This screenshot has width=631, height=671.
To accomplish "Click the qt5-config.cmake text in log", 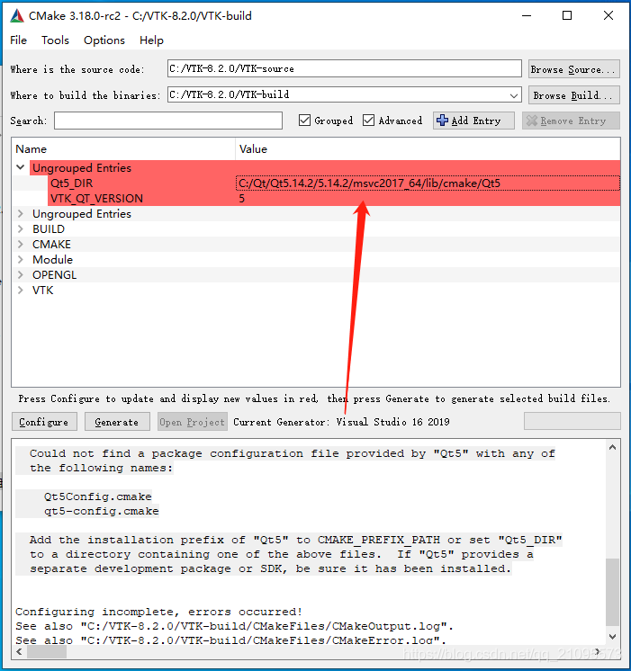I will (x=101, y=511).
